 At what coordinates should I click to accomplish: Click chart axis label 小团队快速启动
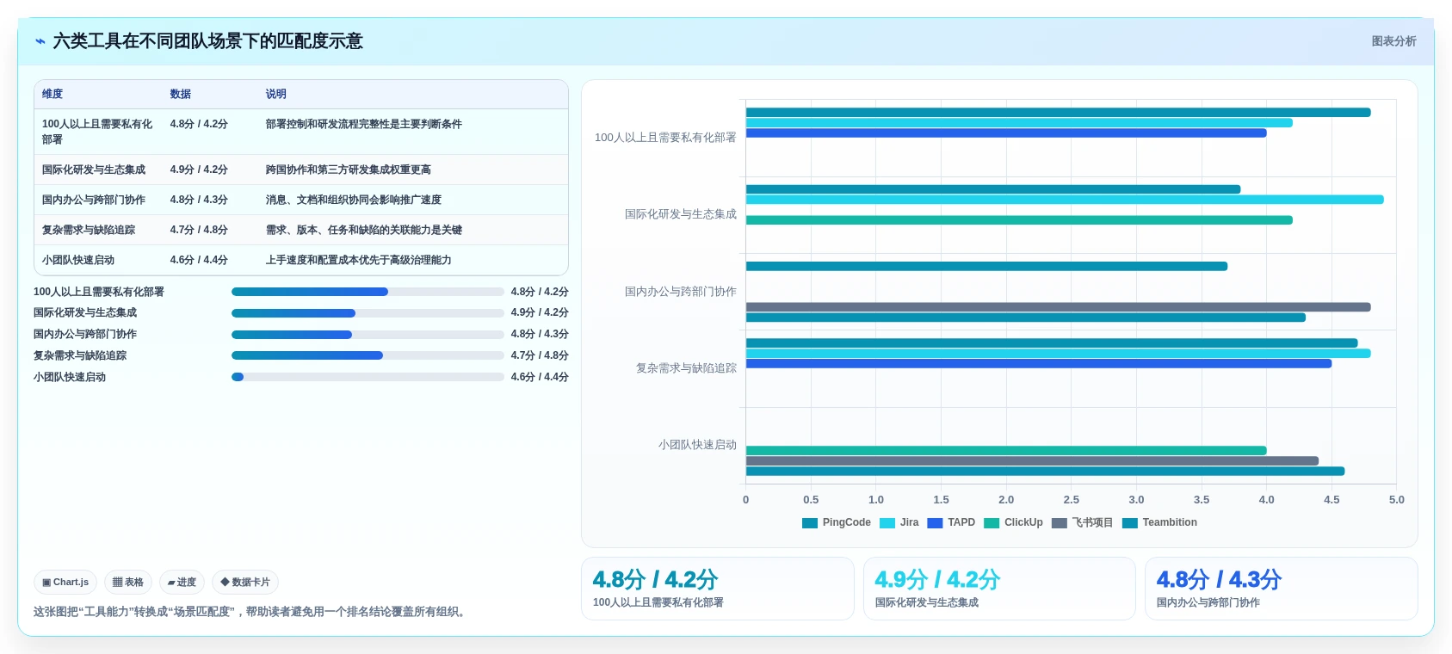point(697,445)
